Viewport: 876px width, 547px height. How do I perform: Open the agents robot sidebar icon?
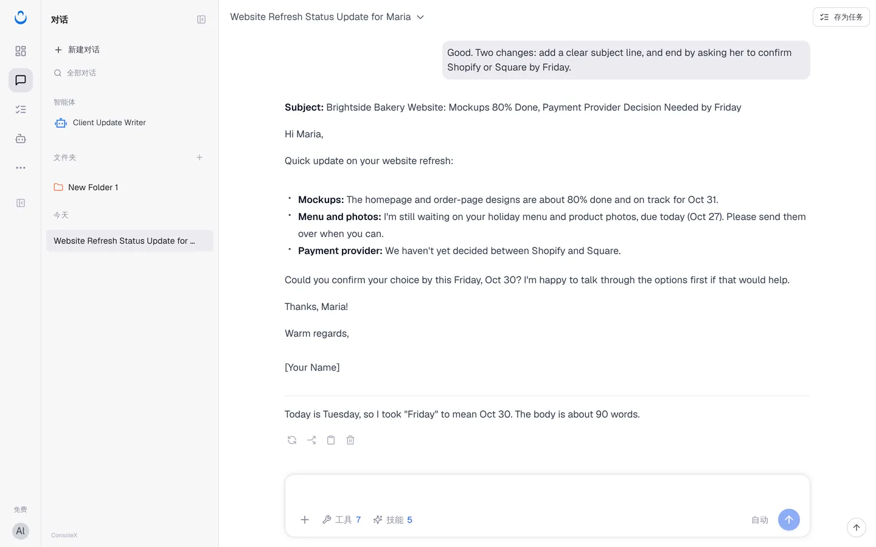coord(21,139)
